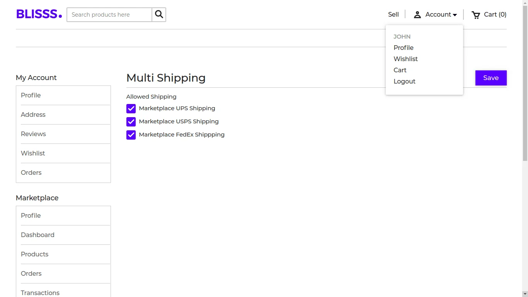Choose Logout from the Account menu
This screenshot has width=528, height=297.
[404, 81]
